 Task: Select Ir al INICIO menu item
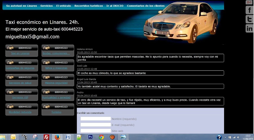(x=115, y=6)
